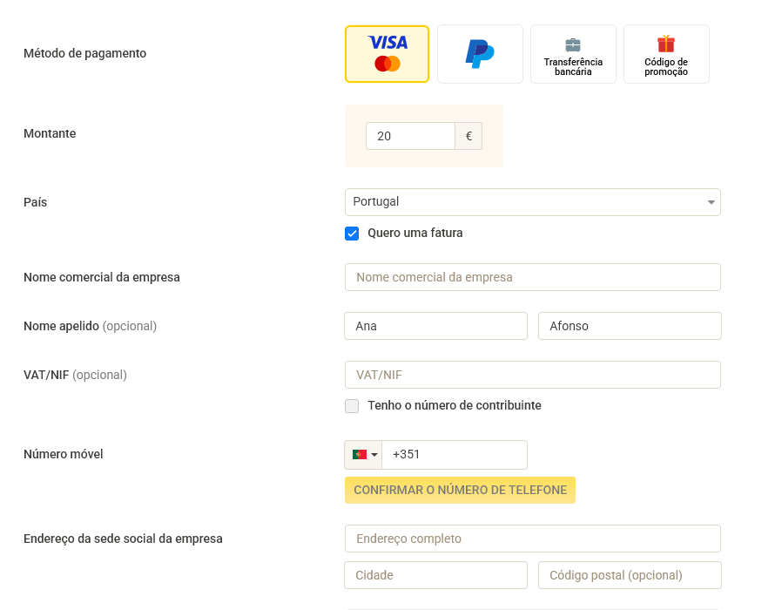Click the Portugal flag icon
Screen dimensions: 782x610
pos(360,454)
